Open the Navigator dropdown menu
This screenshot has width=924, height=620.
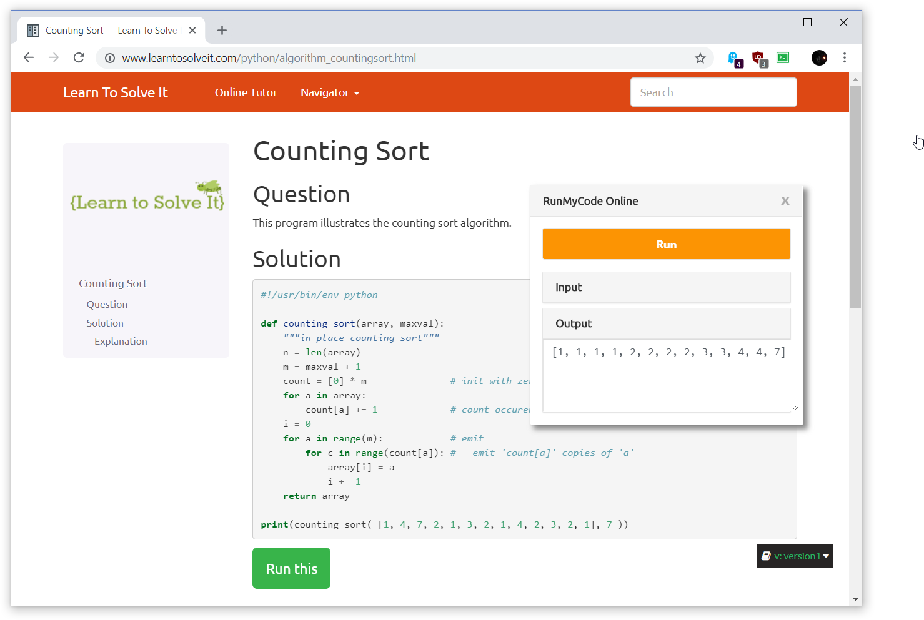[x=330, y=92]
